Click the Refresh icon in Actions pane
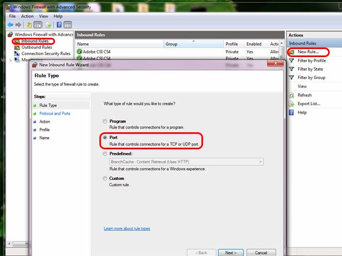 (x=292, y=95)
